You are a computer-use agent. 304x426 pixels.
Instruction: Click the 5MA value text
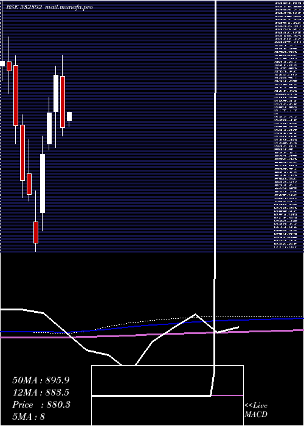(x=29, y=417)
